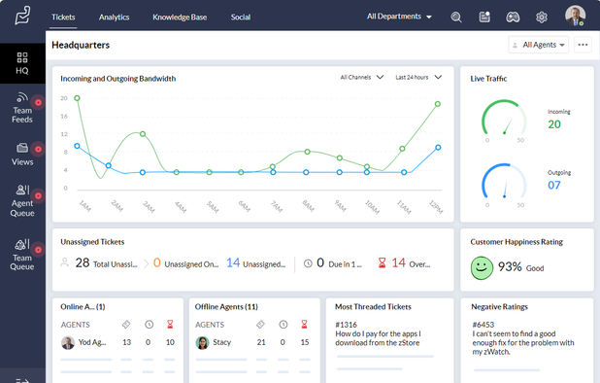Click the red badge beside Team Feeds

(38, 102)
